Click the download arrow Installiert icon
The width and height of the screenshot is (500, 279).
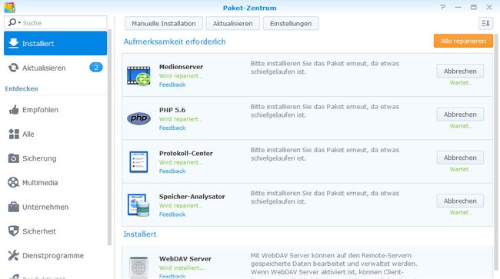pyautogui.click(x=13, y=43)
